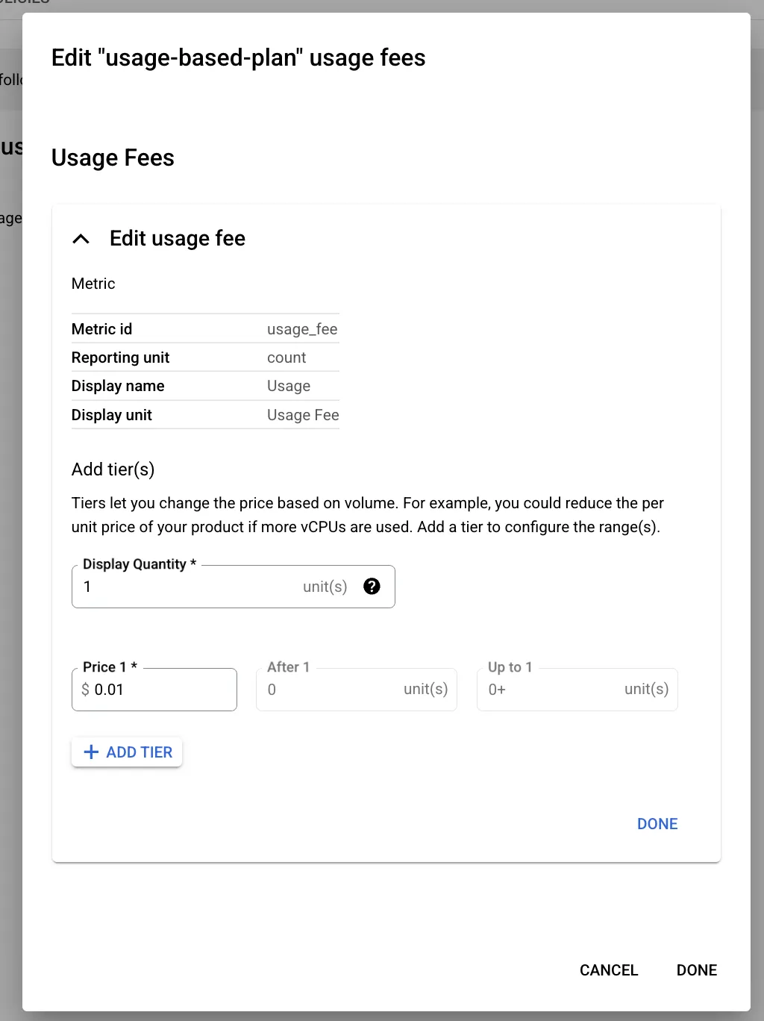The height and width of the screenshot is (1021, 764).
Task: Click DONE inside the usage fee card
Action: coord(657,823)
